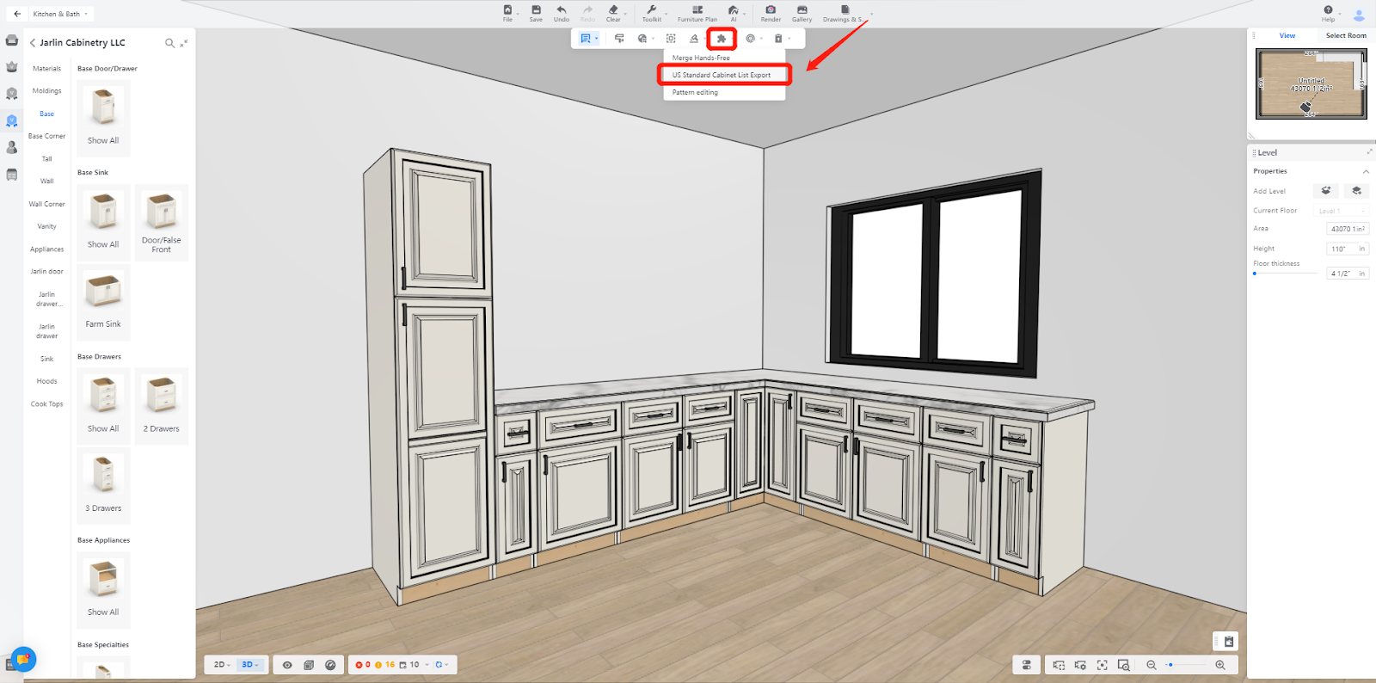The image size is (1376, 683).
Task: Open the AI tools icon
Action: tap(734, 13)
